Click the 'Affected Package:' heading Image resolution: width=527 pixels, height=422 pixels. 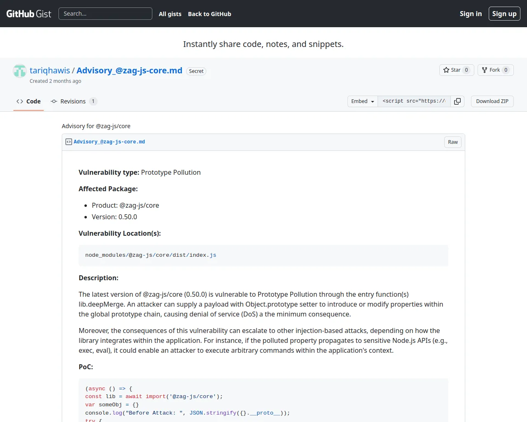tap(108, 189)
